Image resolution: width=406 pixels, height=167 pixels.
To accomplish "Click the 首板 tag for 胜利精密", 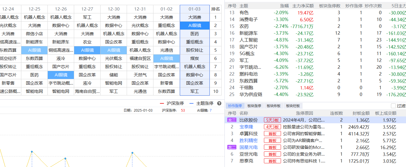I will tap(272, 140).
